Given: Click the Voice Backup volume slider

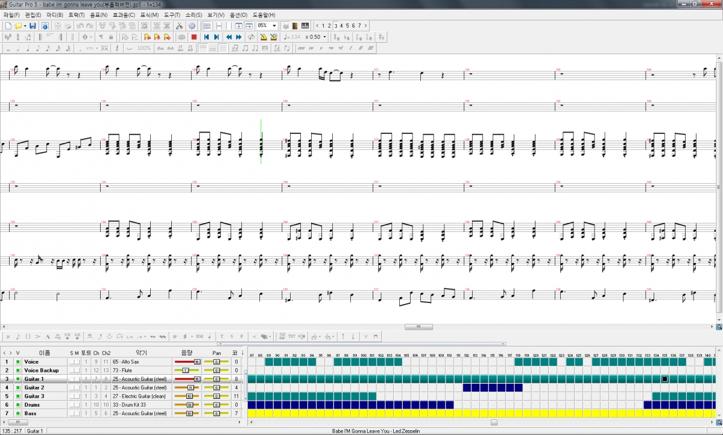Looking at the screenshot, I should click(x=186, y=370).
